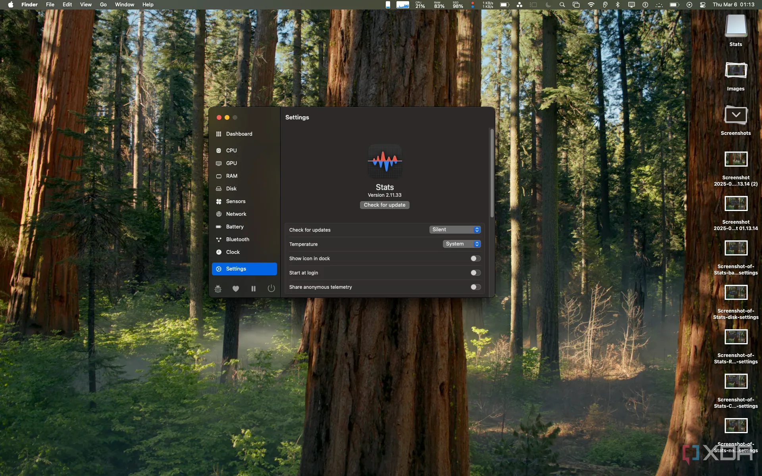Open the Network module in sidebar

[x=236, y=214]
